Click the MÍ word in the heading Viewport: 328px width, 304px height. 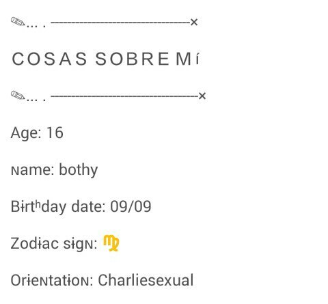pos(188,59)
